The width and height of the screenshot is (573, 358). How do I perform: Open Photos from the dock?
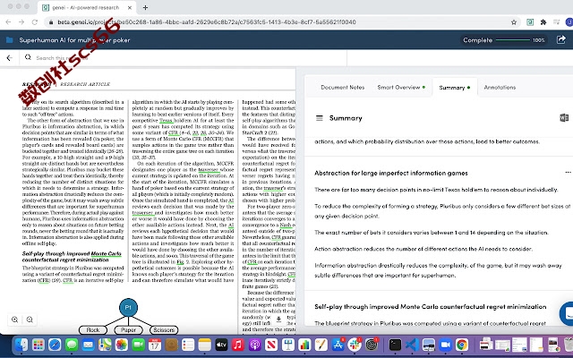(x=122, y=345)
